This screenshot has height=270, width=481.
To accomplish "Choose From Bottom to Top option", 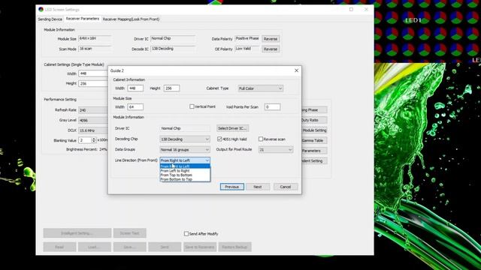I will pos(185,179).
